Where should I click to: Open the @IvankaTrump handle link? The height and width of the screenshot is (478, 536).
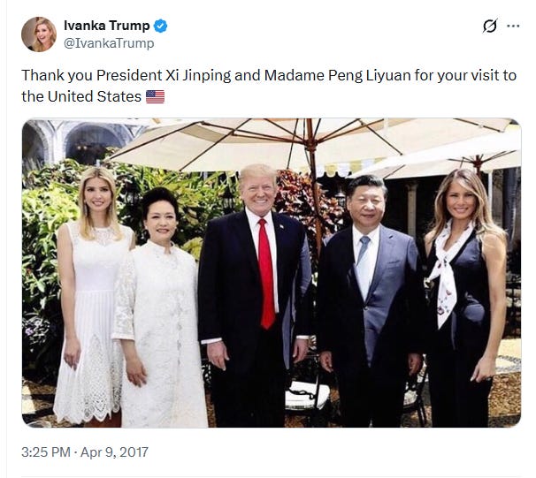(109, 43)
